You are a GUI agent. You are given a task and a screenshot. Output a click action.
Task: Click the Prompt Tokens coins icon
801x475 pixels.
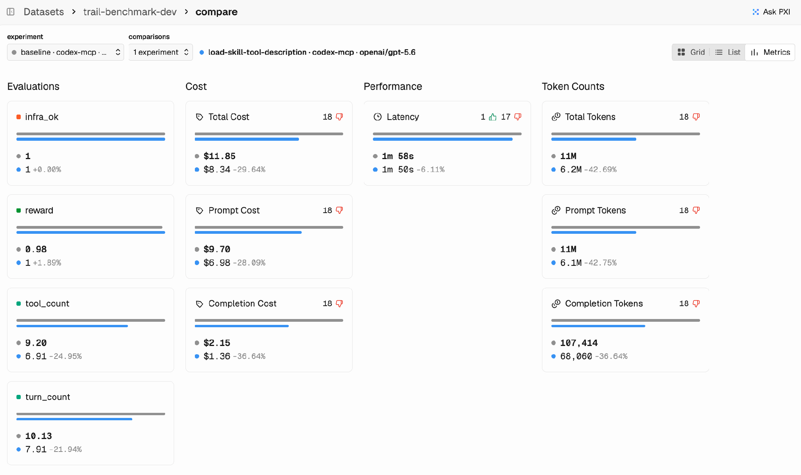(556, 210)
